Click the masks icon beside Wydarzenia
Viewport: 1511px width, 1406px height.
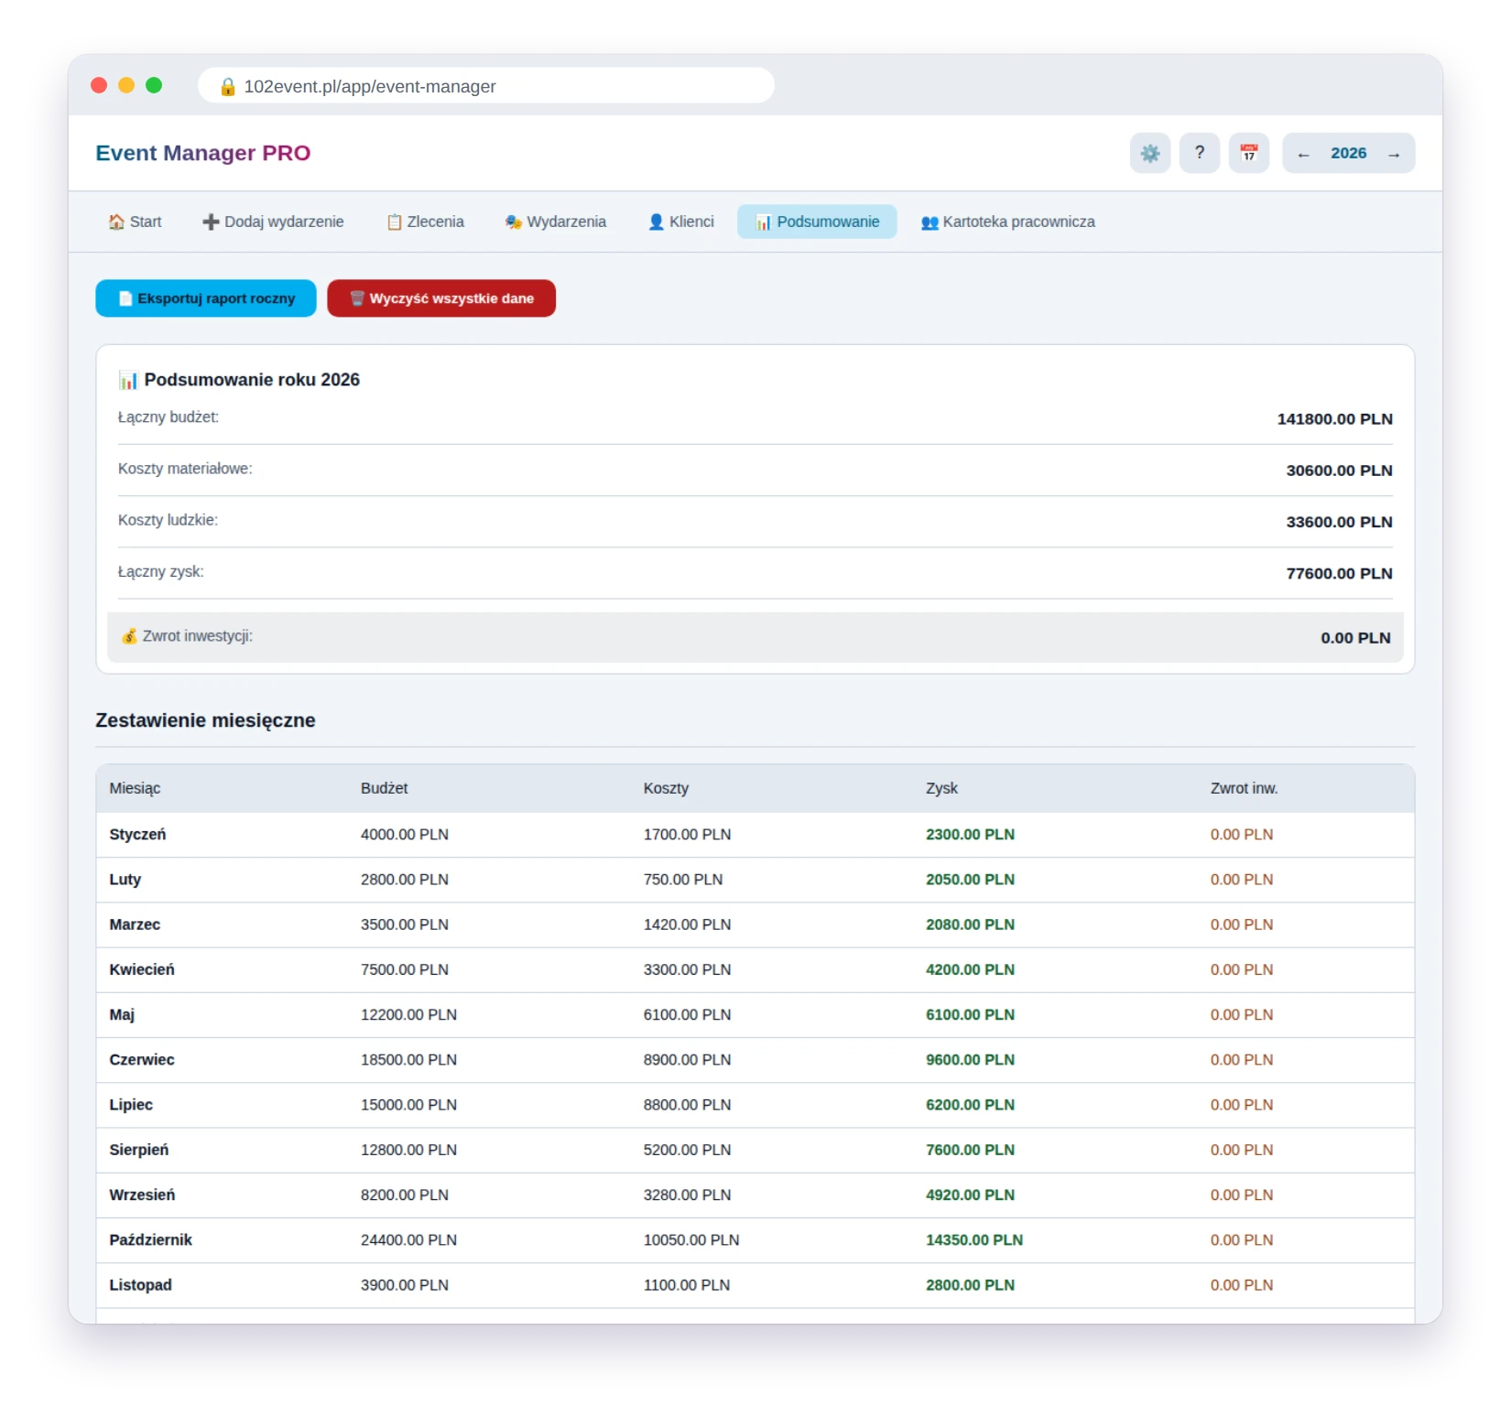click(514, 222)
